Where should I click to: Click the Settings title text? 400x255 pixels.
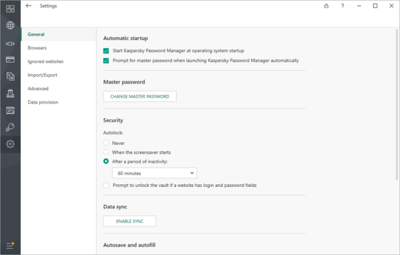[48, 6]
